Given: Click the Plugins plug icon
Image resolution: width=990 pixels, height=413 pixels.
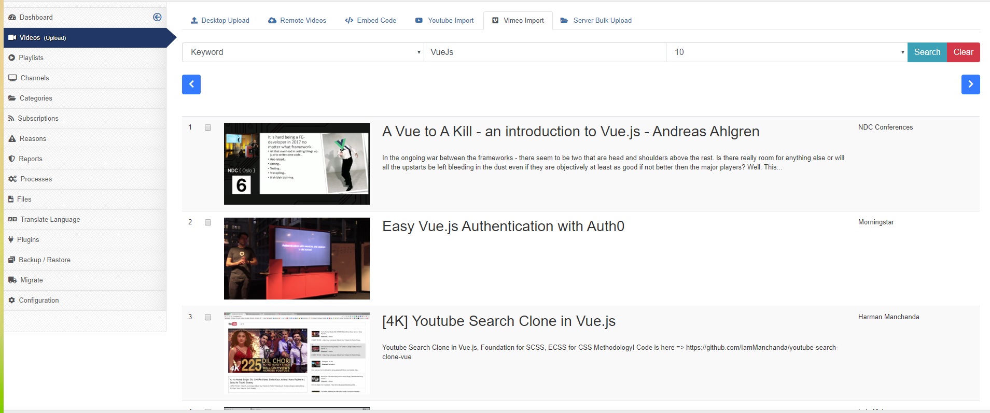Looking at the screenshot, I should coord(11,239).
